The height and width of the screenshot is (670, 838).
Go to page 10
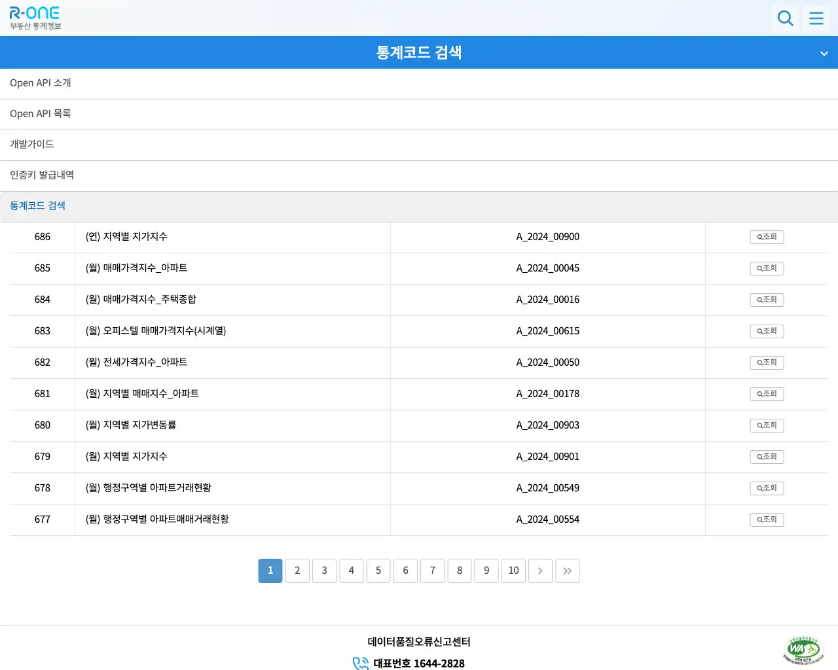[514, 571]
